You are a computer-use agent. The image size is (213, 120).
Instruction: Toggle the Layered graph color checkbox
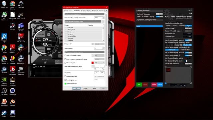point(65,84)
